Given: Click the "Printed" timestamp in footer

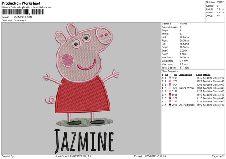Looking at the screenshot, I should click(150, 156).
